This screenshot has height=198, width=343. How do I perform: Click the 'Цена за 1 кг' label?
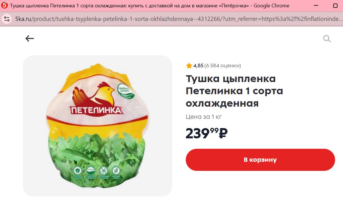pos(204,117)
